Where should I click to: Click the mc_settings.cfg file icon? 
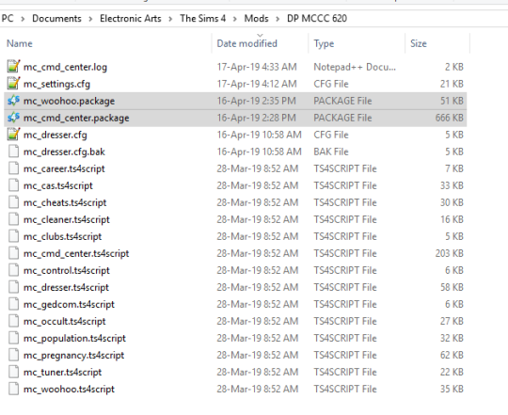pyautogui.click(x=13, y=84)
